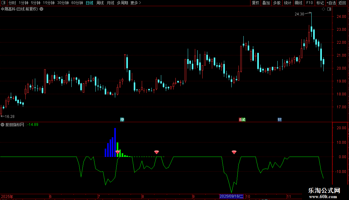The image size is (349, 200).
Task: Click the 股朋指标网 indicator name
Action: pyautogui.click(x=15, y=125)
